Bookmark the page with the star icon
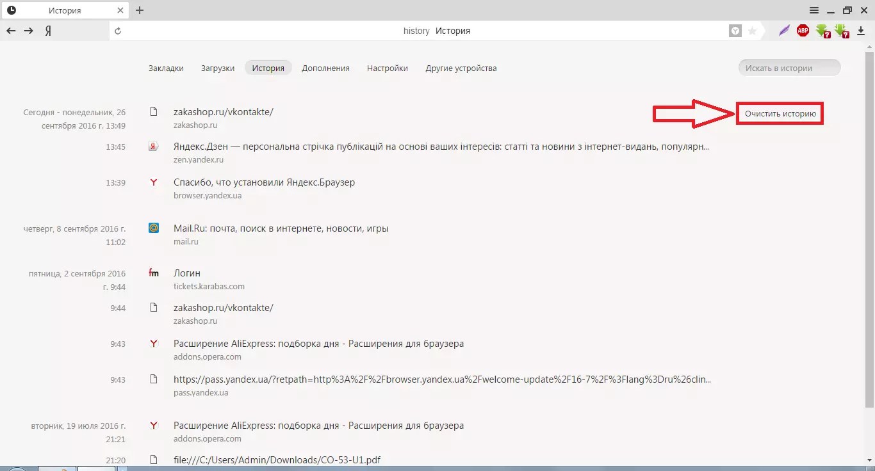 pos(753,31)
